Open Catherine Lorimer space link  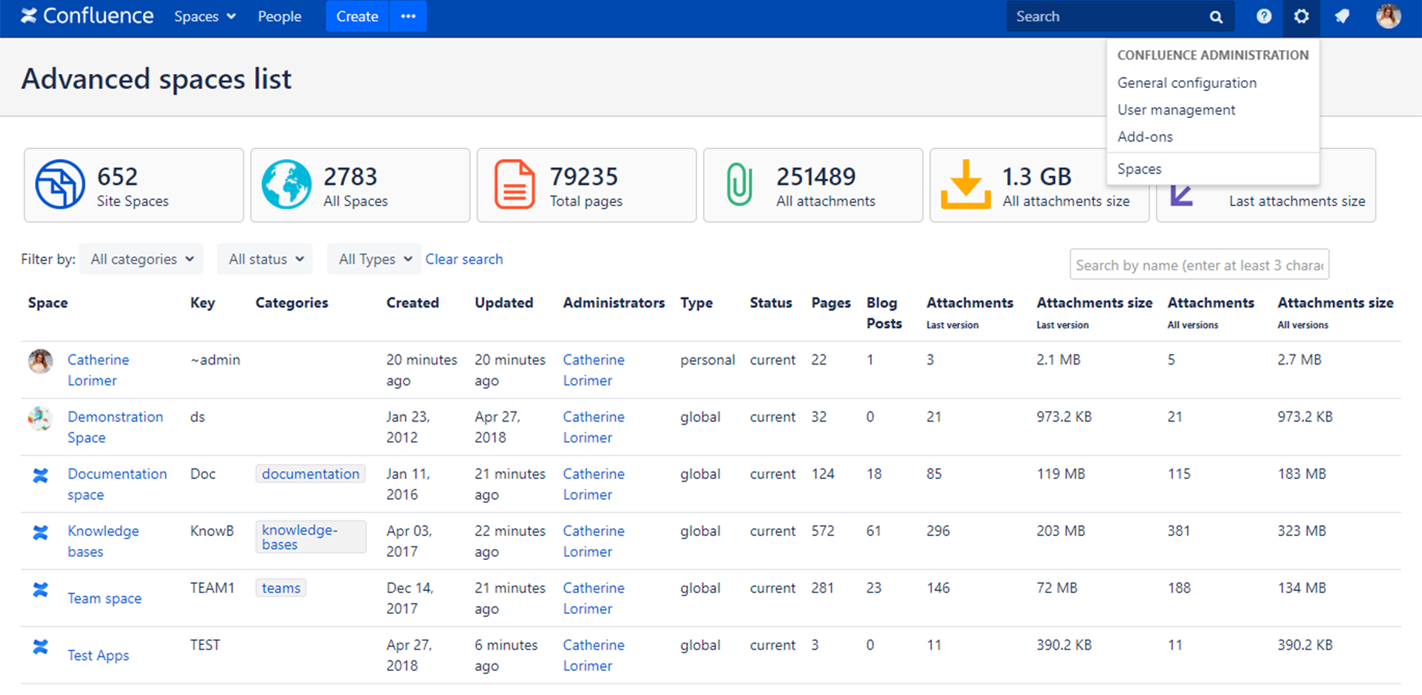click(98, 370)
